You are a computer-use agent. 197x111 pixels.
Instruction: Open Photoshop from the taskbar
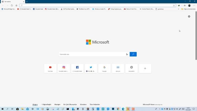tap(113, 109)
